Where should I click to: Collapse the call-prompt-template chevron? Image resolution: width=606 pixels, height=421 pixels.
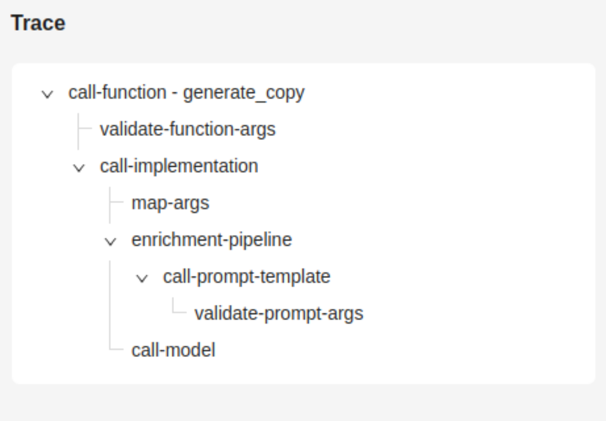click(142, 279)
